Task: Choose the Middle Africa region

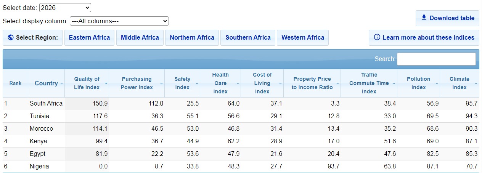Action: (140, 37)
